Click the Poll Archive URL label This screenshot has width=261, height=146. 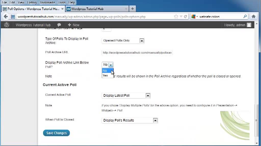point(57,52)
